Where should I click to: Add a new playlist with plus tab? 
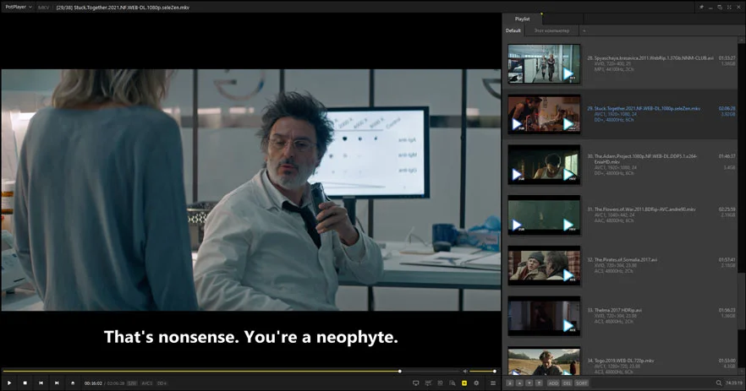584,31
